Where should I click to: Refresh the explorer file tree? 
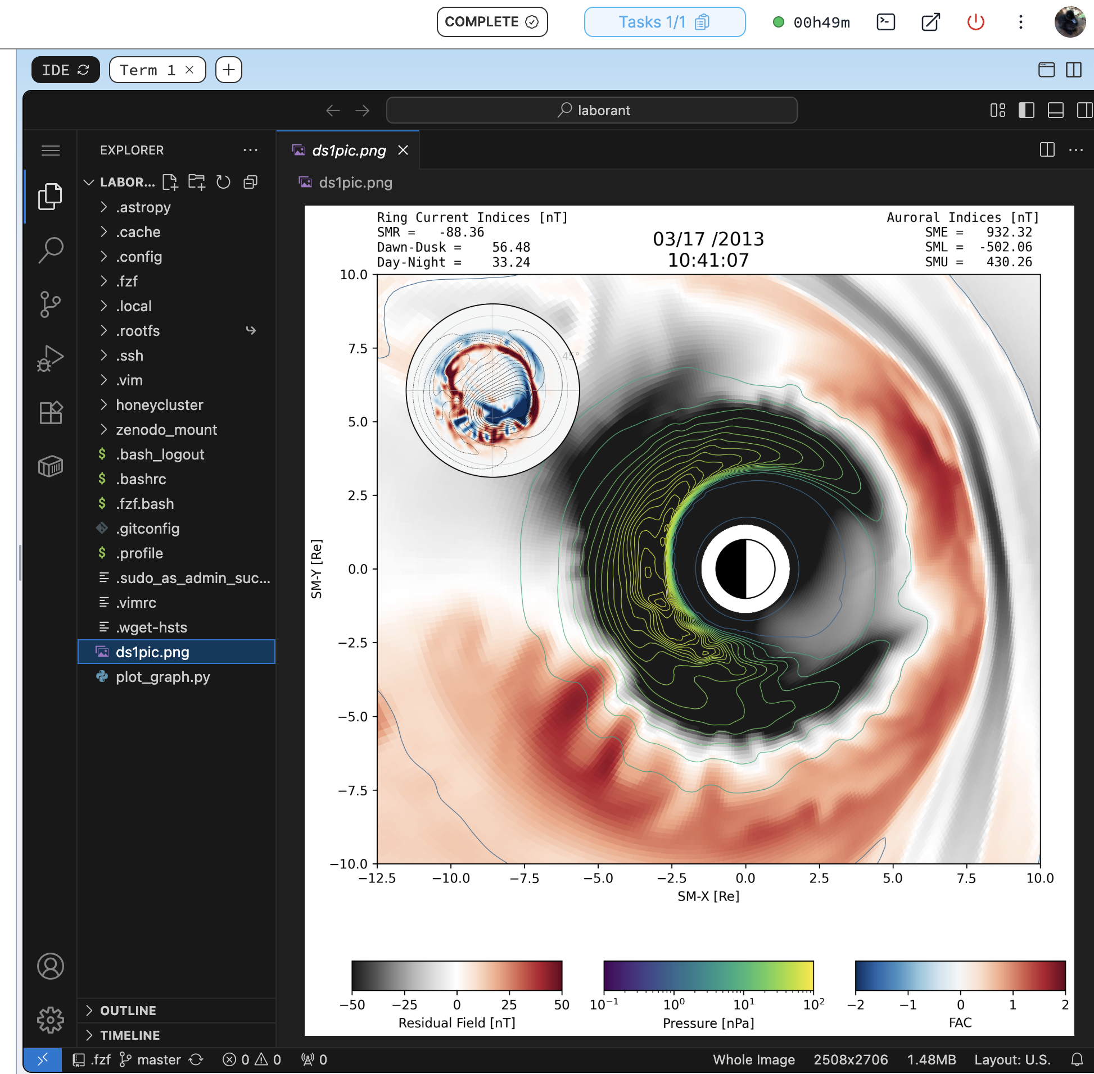click(x=224, y=182)
